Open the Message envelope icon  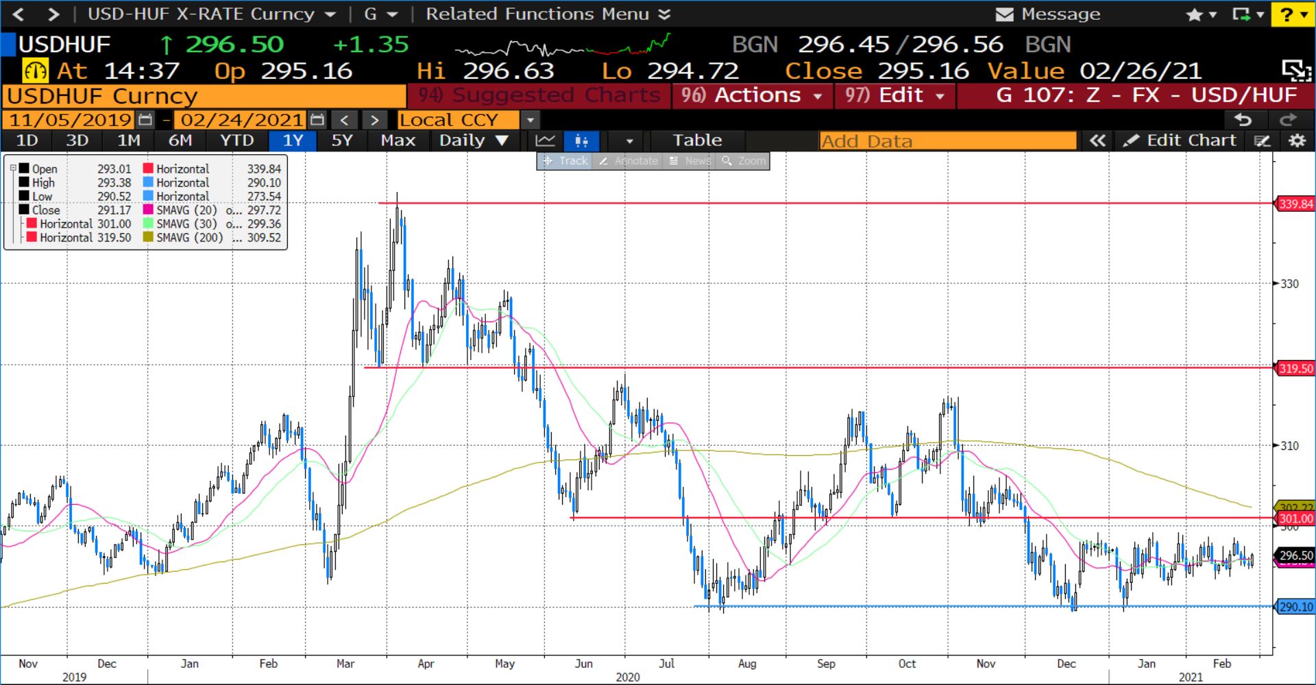coord(1004,14)
